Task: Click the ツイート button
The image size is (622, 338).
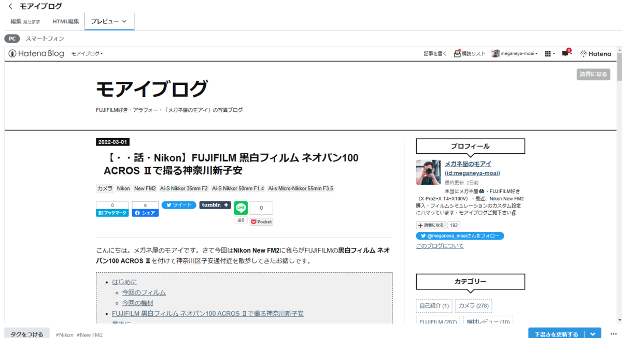Action: 179,205
